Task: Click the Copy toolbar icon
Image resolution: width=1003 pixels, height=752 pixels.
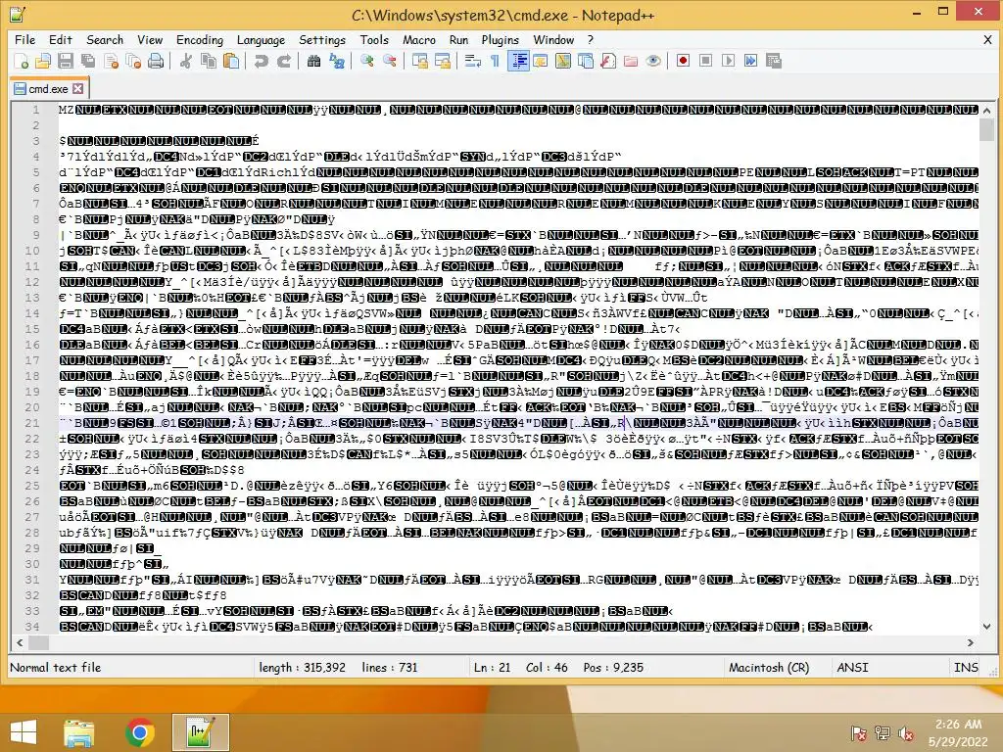Action: click(x=209, y=61)
